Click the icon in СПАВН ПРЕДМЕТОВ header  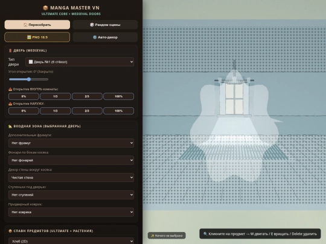point(10,231)
